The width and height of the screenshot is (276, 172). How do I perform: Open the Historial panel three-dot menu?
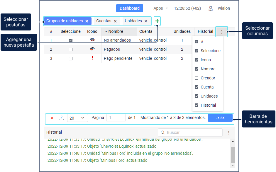pyautogui.click(x=229, y=133)
